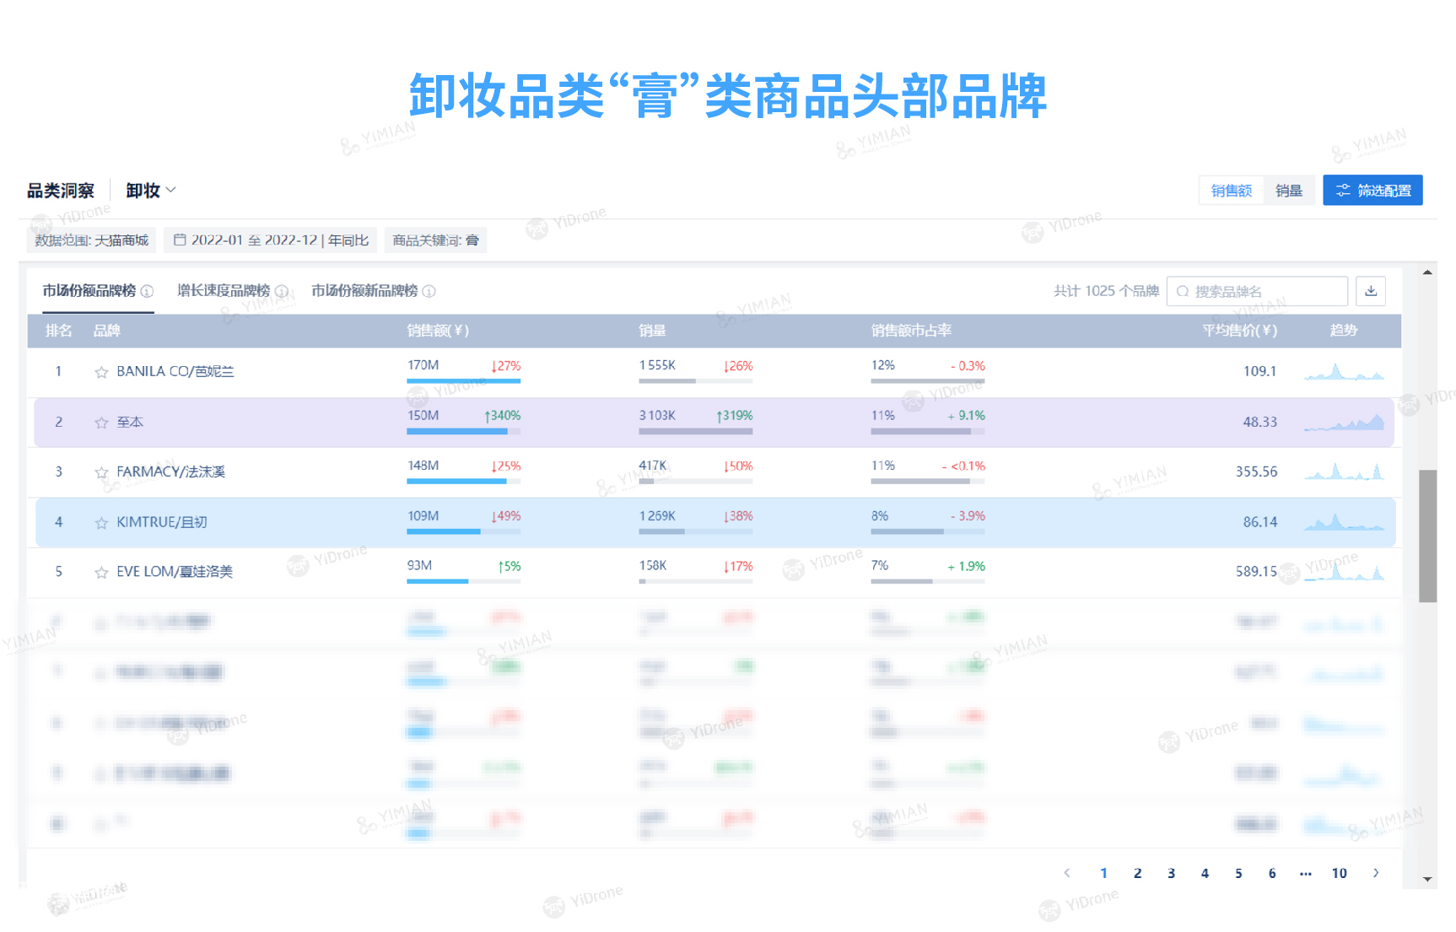Click 筛选配置 button
This screenshot has width=1456, height=932.
(1372, 191)
